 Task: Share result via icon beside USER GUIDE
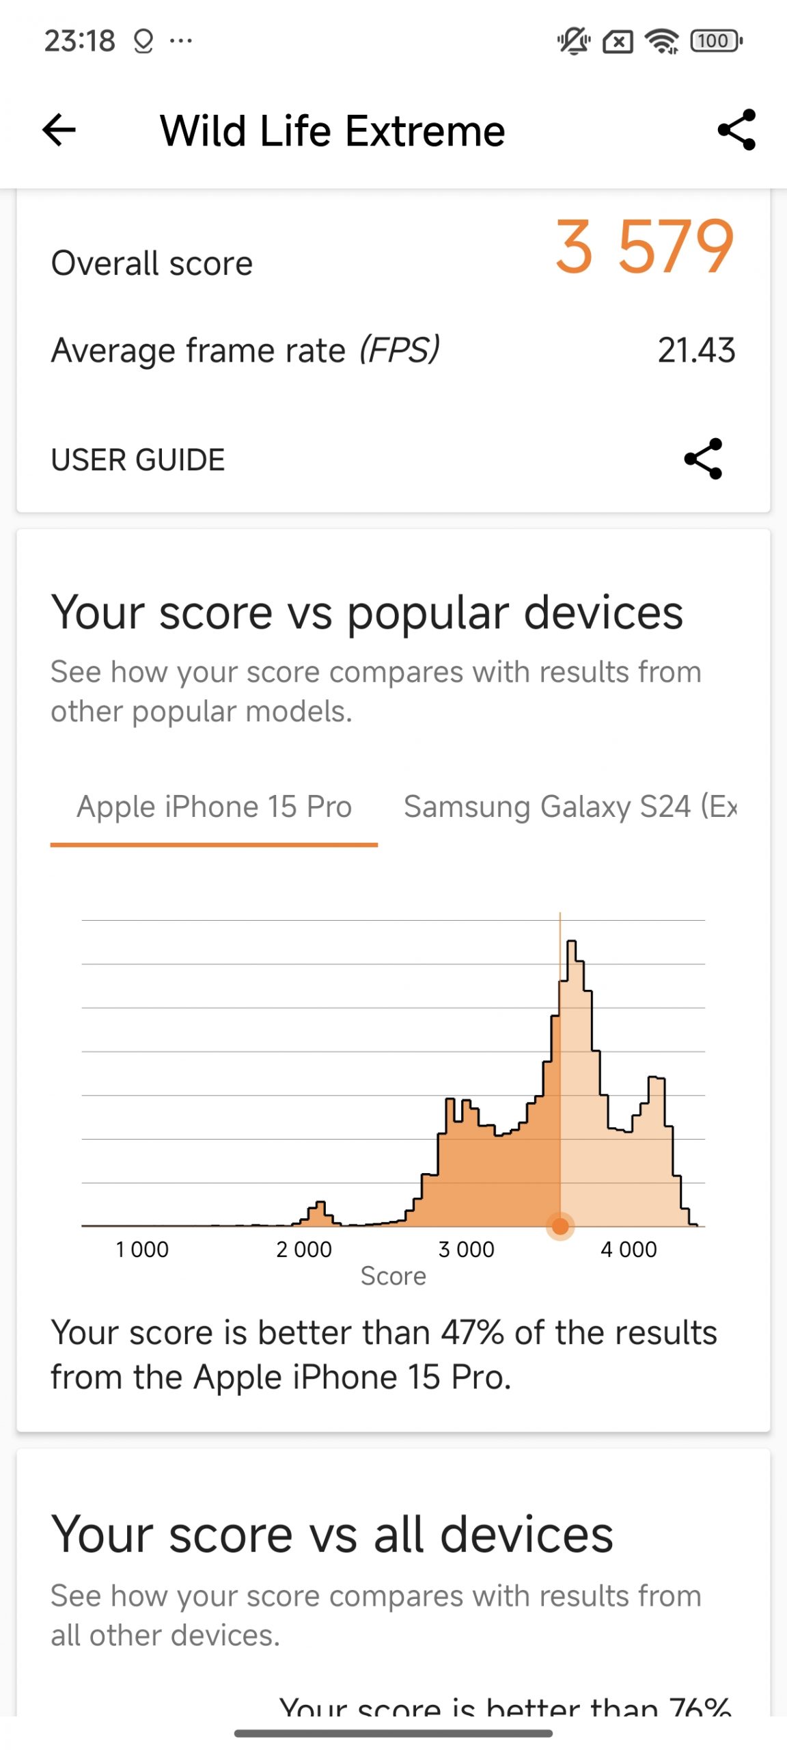[x=703, y=459]
